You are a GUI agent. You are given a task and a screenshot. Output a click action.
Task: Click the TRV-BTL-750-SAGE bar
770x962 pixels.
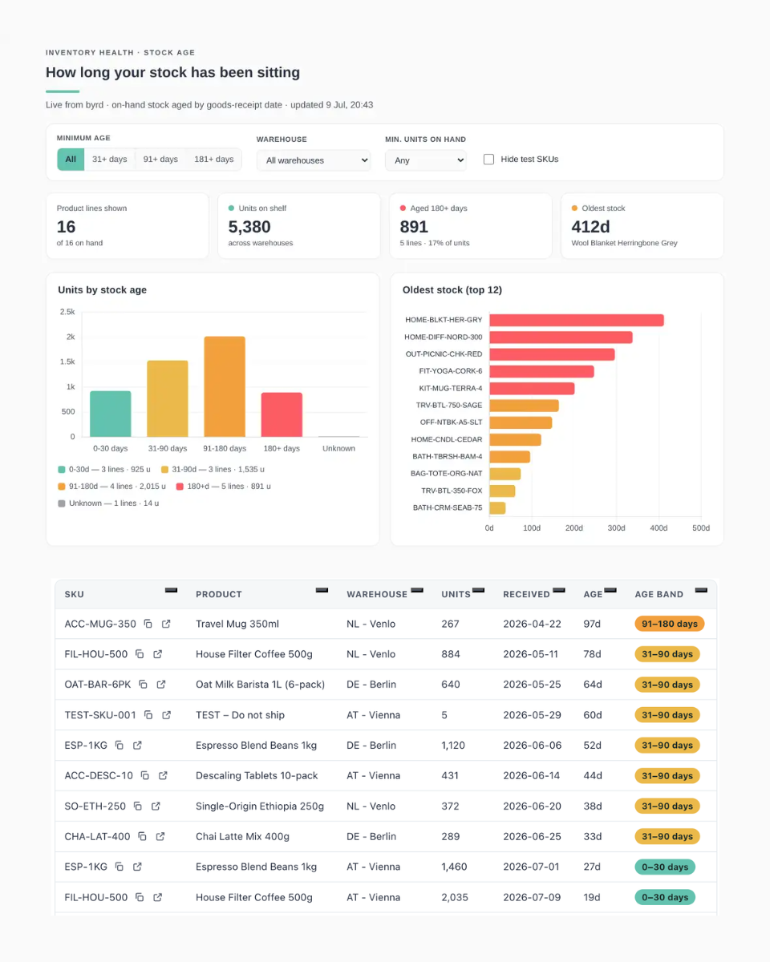[524, 406]
